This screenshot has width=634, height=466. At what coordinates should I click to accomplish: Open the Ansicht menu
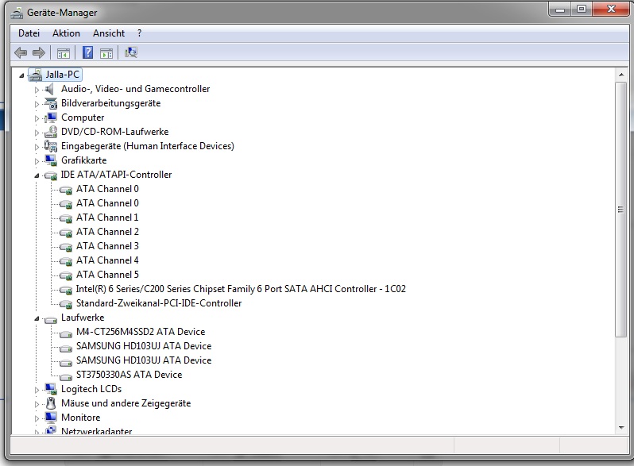click(109, 33)
